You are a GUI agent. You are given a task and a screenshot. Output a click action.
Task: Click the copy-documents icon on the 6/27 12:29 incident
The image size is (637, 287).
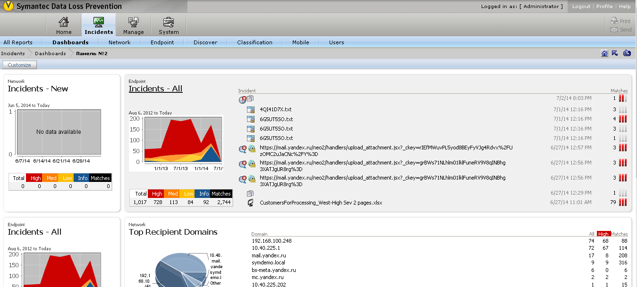click(x=250, y=192)
